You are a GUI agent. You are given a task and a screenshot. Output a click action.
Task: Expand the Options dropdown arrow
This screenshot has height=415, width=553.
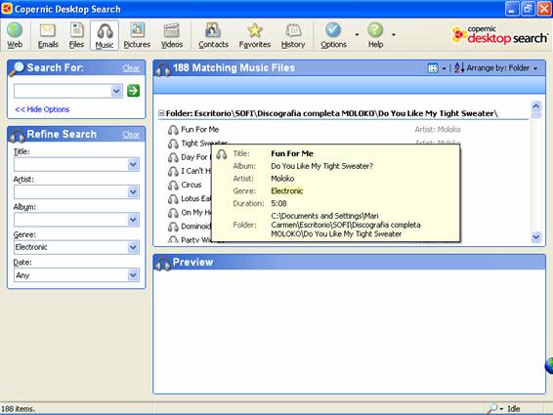pyautogui.click(x=357, y=35)
